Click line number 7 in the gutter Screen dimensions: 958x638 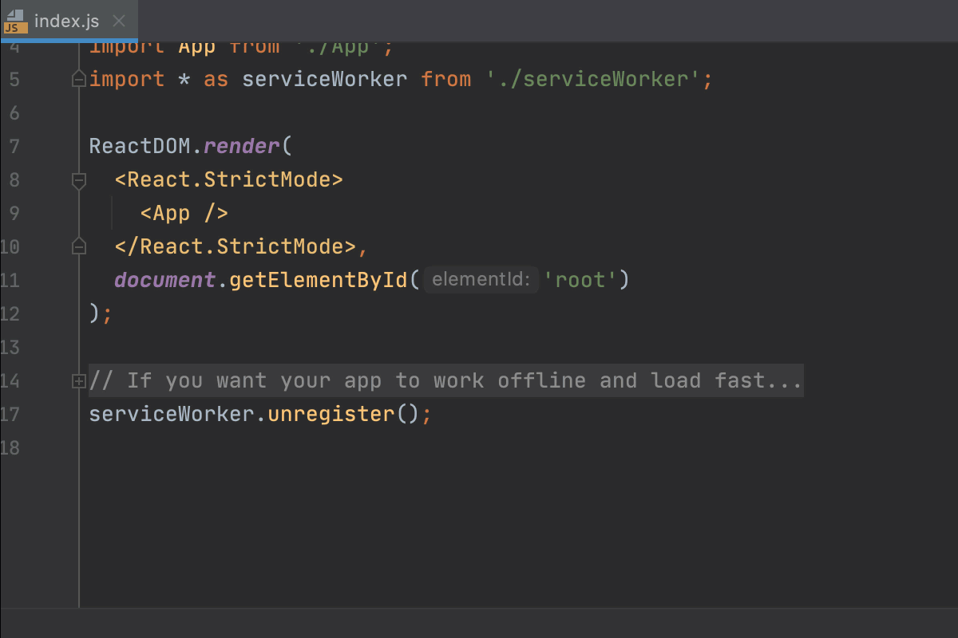14,146
